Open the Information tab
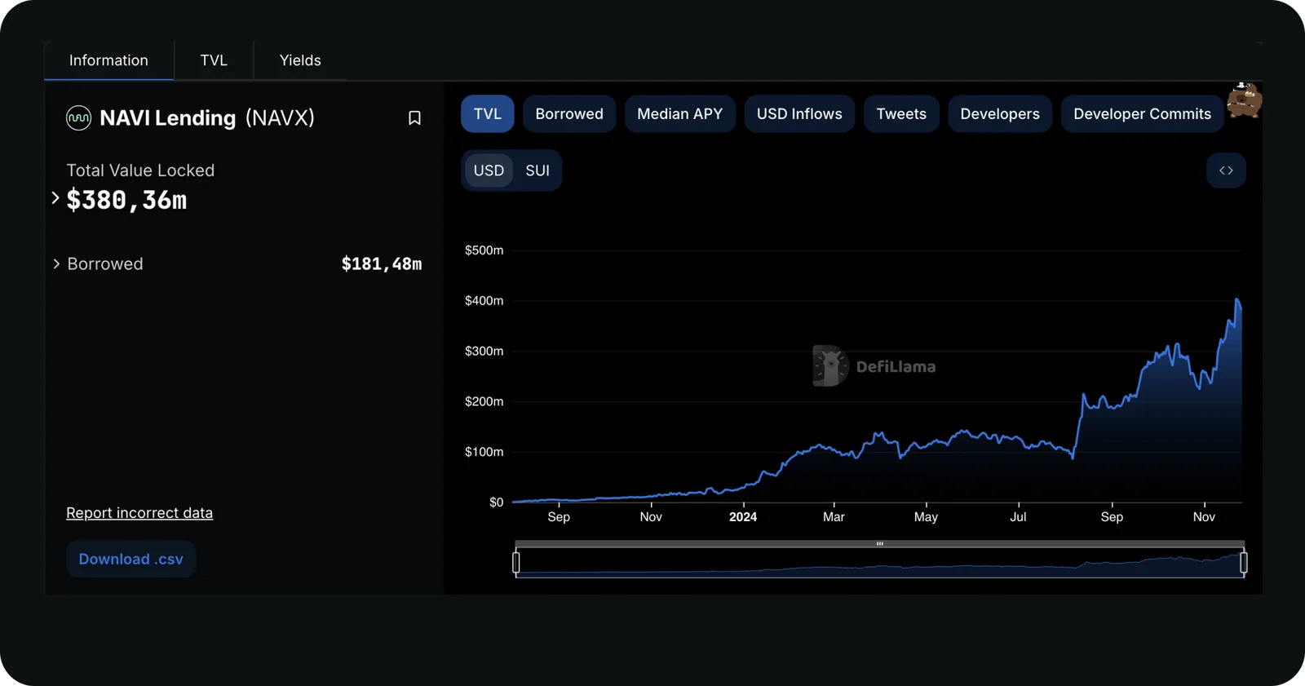 point(108,60)
